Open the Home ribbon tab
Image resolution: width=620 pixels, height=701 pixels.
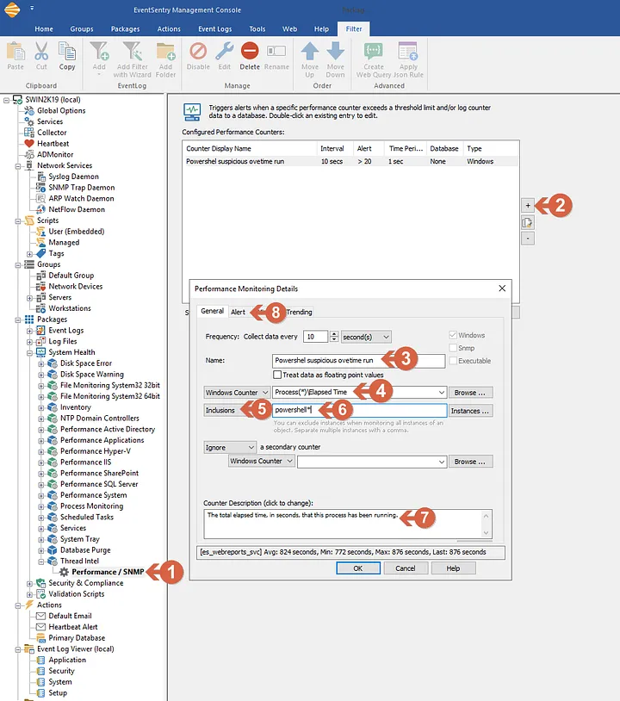coord(44,28)
